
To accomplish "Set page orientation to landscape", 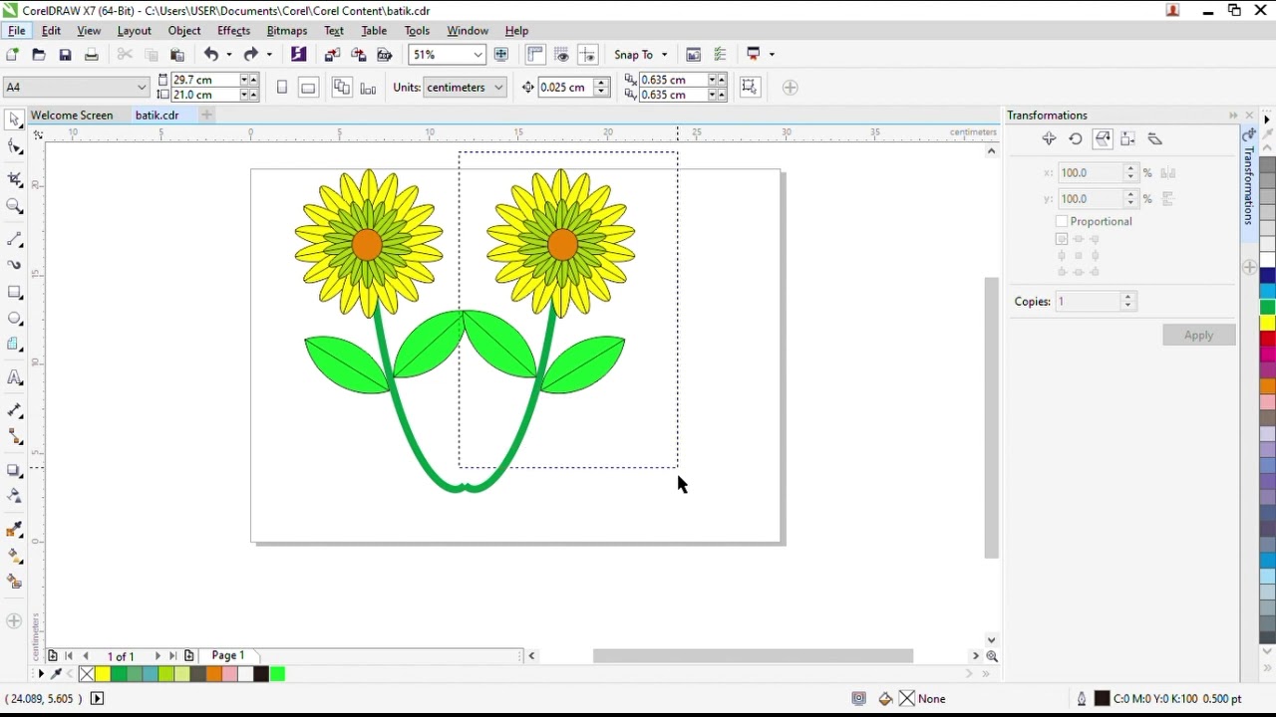I will (x=308, y=88).
